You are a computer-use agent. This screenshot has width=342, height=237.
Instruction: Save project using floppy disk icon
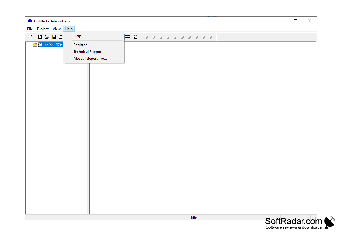click(54, 37)
